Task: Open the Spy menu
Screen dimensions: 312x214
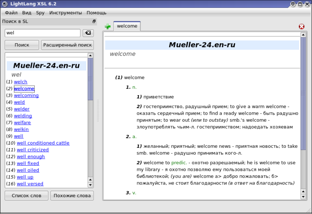Action: pos(40,13)
